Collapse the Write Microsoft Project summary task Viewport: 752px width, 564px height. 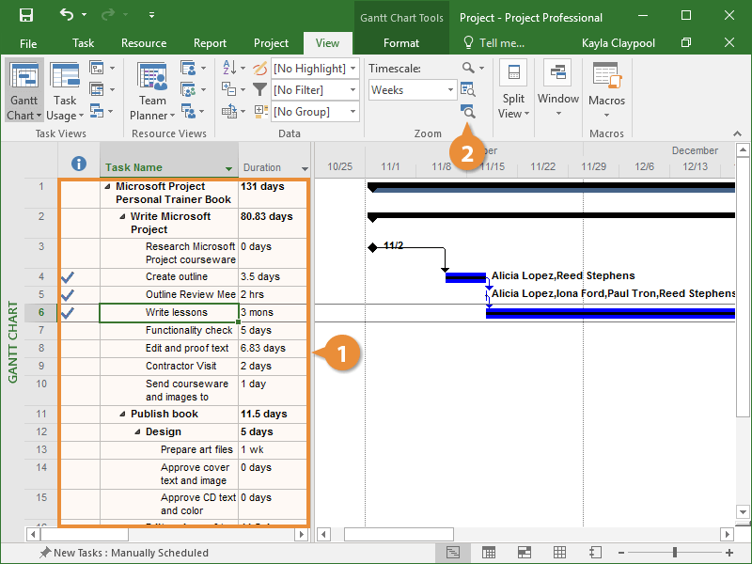(x=122, y=217)
